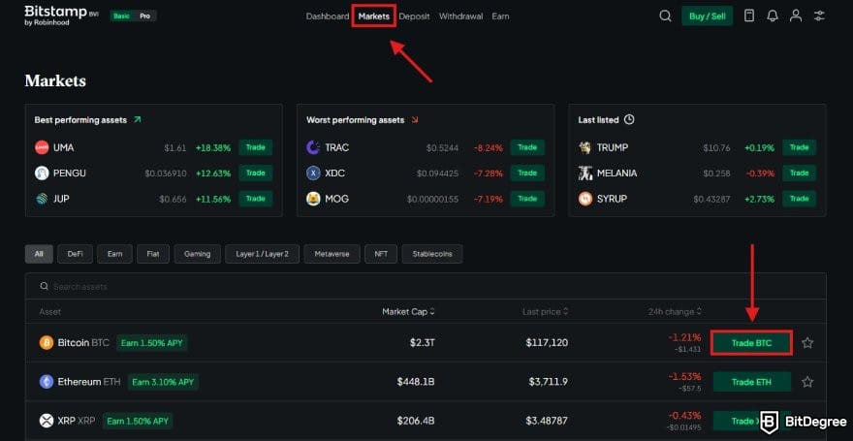
Task: Favorite Ethereum with the star icon
Action: click(x=807, y=382)
